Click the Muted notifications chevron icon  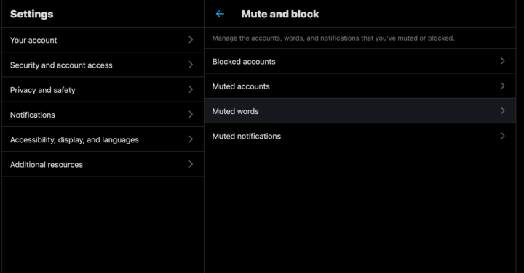[502, 136]
